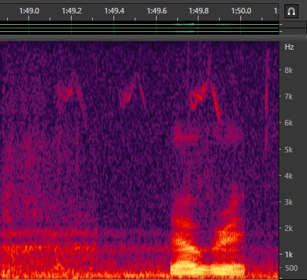
Task: Click the 1k label on frequency scale
Action: click(289, 254)
